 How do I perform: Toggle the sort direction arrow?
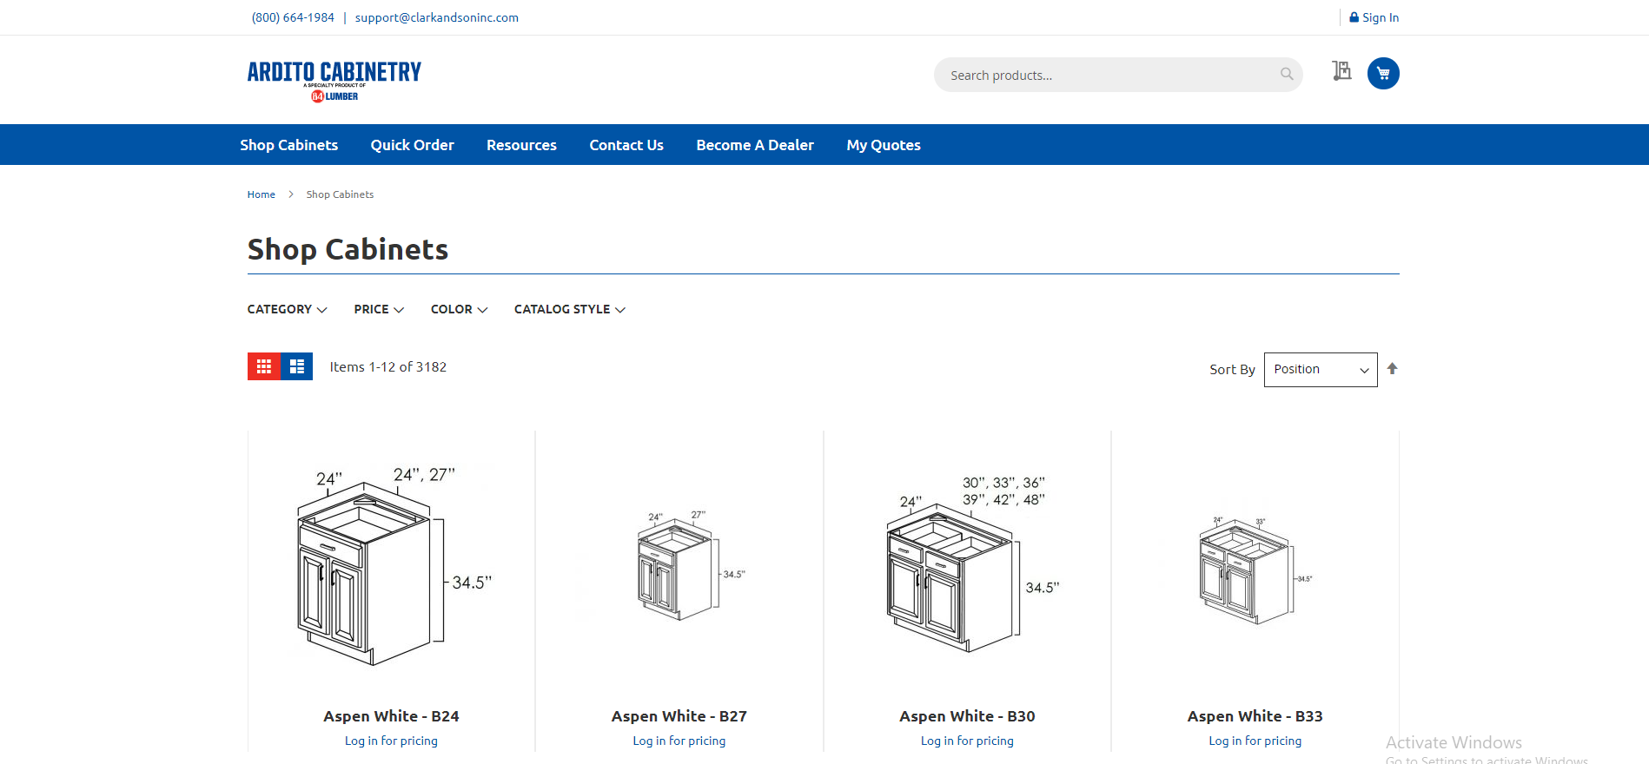tap(1392, 368)
